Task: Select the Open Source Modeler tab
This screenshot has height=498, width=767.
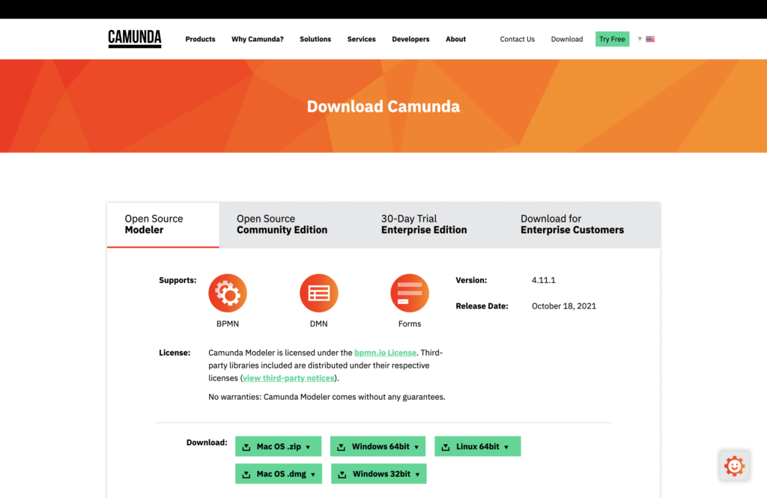Action: click(x=163, y=225)
